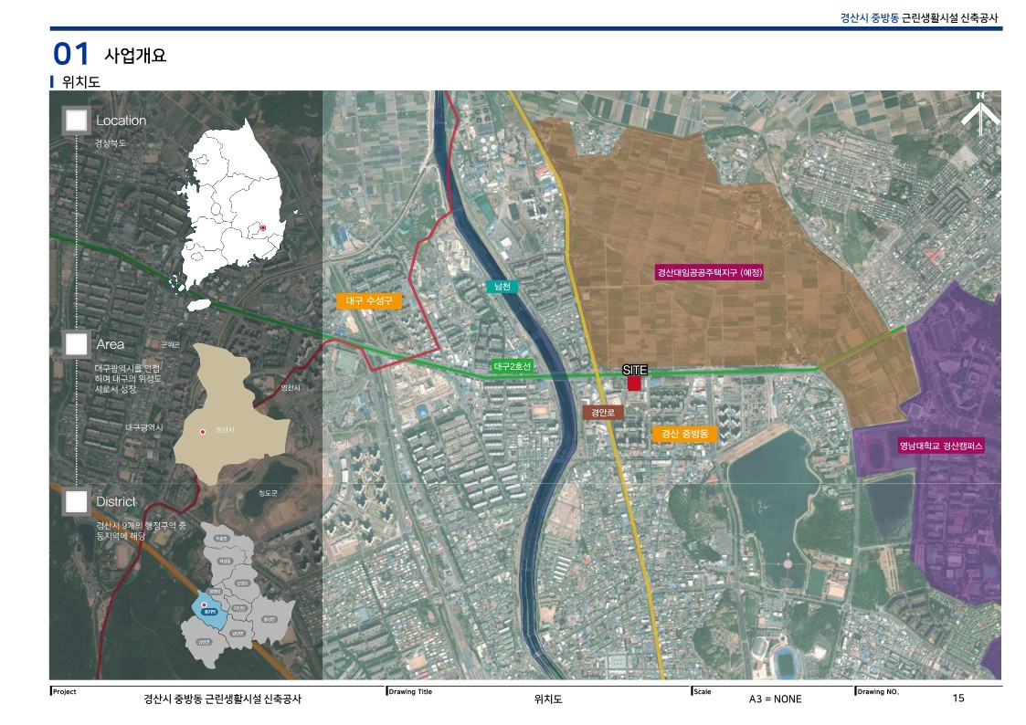The width and height of the screenshot is (1026, 725).
Task: Click the red SITE marker square
Action: (634, 384)
